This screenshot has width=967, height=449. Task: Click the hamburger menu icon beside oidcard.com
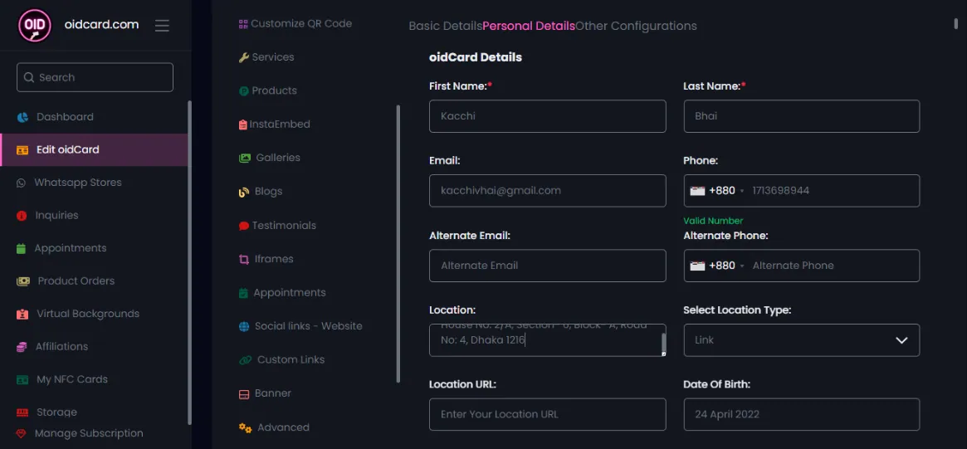pos(162,26)
